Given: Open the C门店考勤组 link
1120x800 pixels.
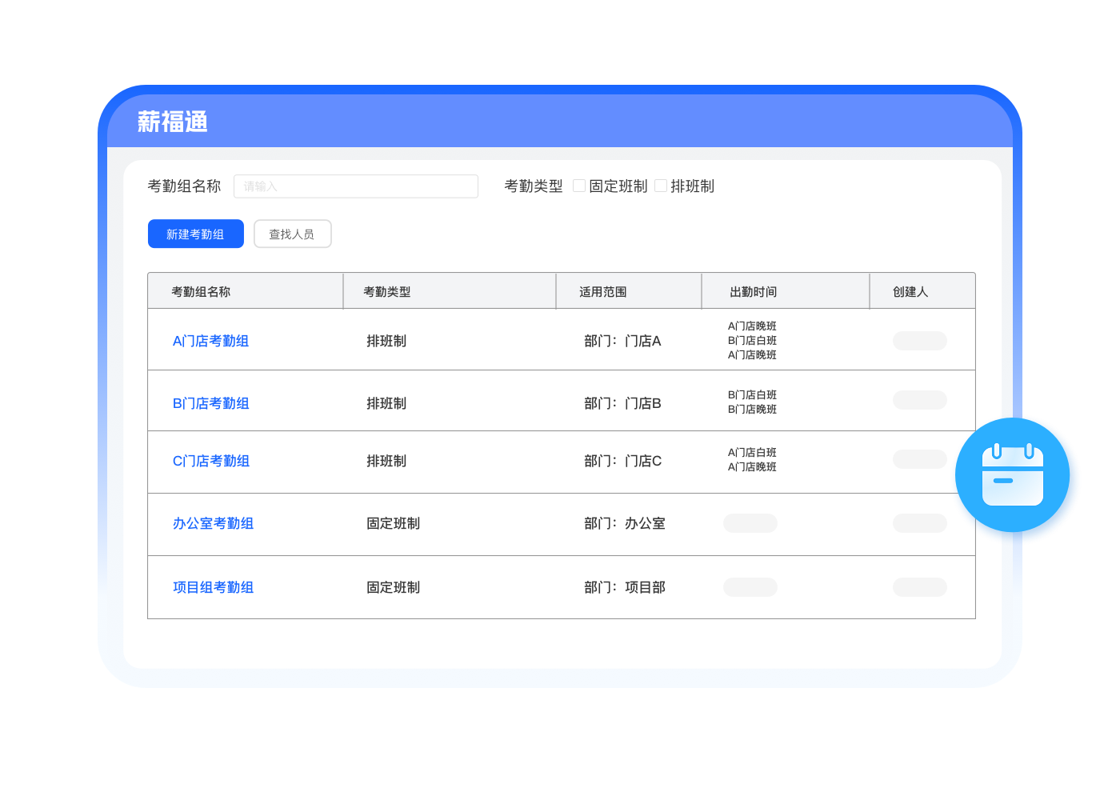Looking at the screenshot, I should (x=210, y=461).
